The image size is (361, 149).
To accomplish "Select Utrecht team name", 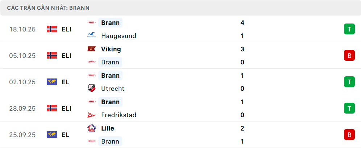I will 113,89.
